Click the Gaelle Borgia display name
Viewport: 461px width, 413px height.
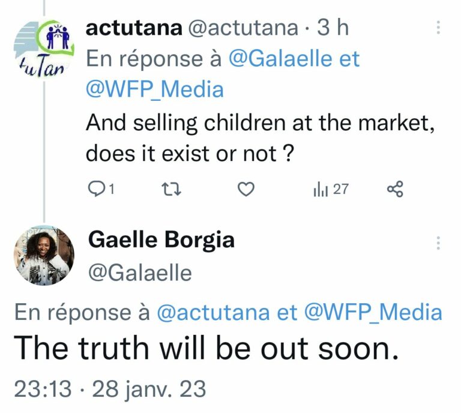(x=161, y=240)
